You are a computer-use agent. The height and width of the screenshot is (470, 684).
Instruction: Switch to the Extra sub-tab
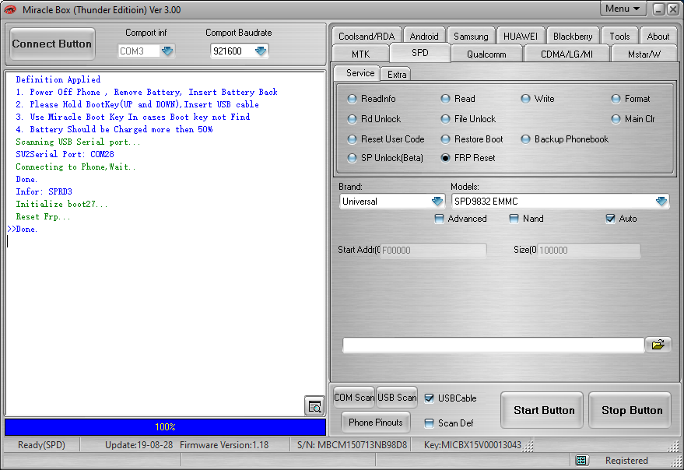[397, 74]
